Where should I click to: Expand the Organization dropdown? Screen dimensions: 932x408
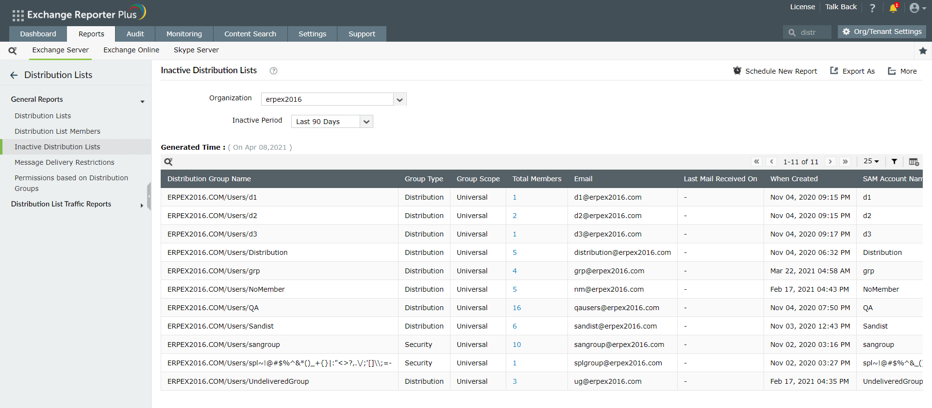coord(399,100)
